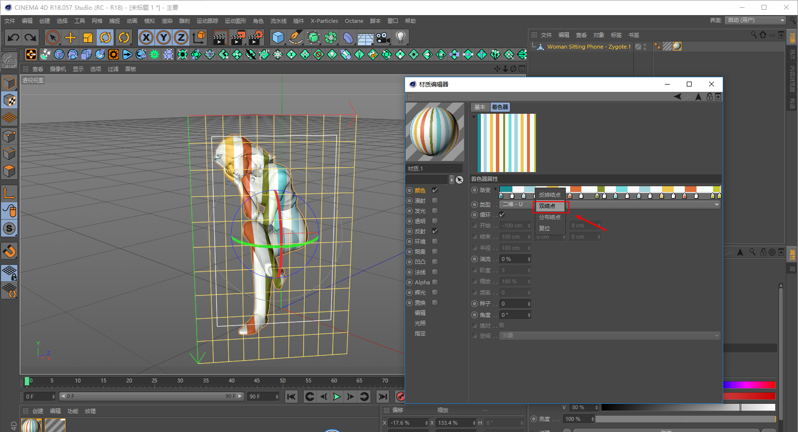This screenshot has height=432, width=798.
Task: Click the material picker arrow dropdown
Action: click(451, 180)
